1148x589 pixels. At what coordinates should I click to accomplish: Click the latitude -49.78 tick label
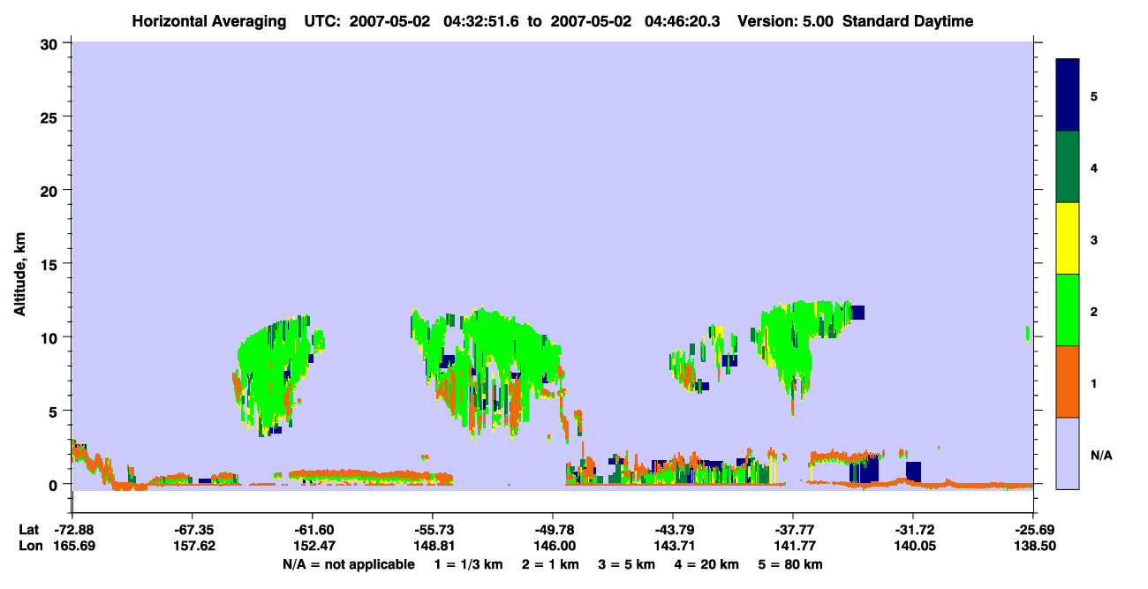553,530
